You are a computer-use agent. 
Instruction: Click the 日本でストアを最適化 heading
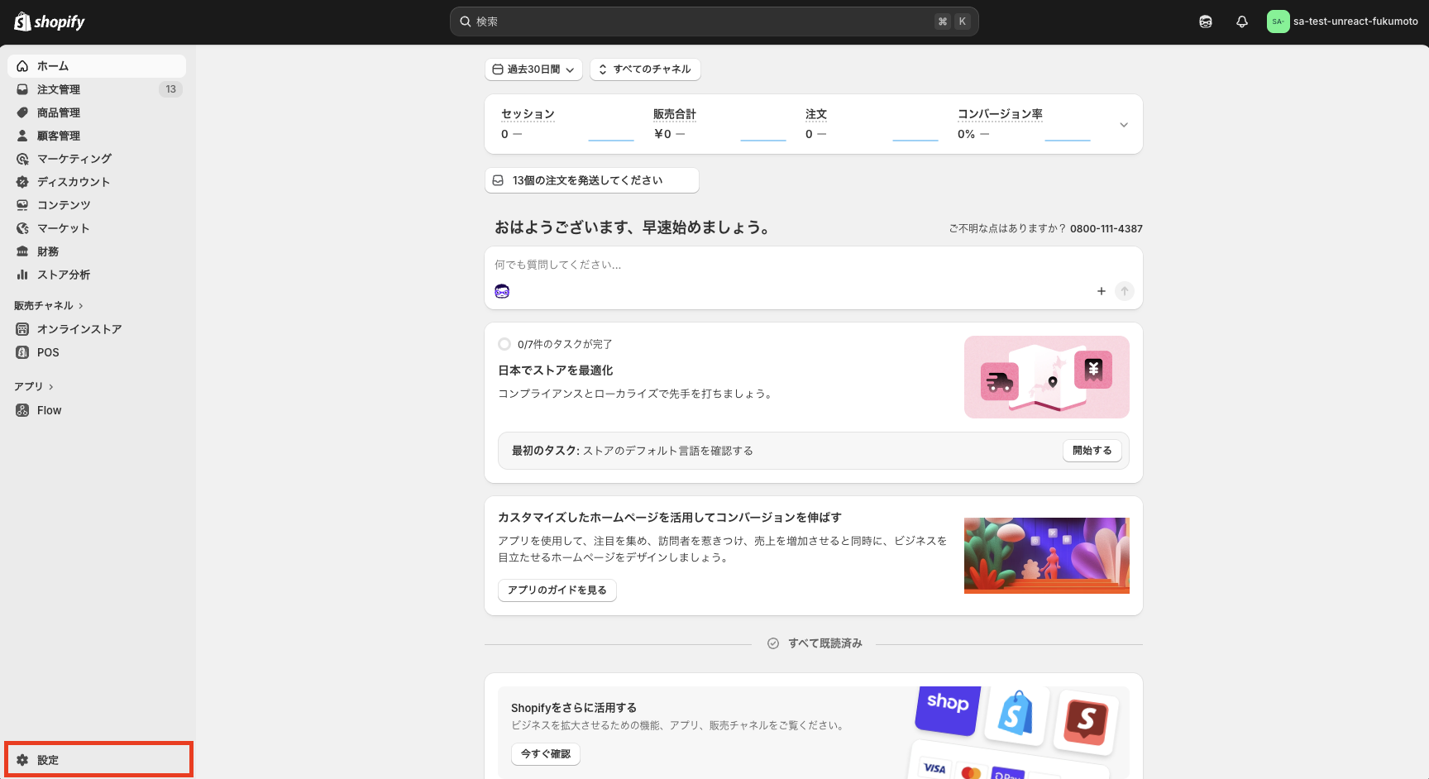click(x=556, y=370)
